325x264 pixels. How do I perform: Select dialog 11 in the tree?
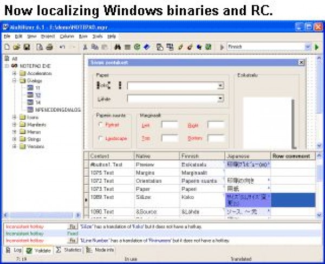point(37,88)
